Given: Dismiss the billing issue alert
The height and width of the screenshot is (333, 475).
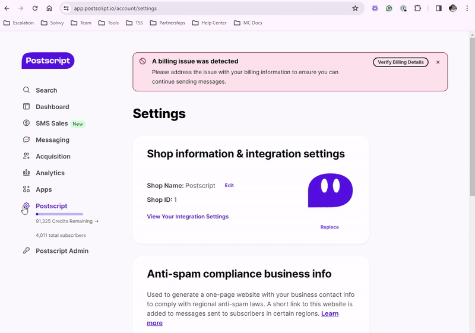Looking at the screenshot, I should click(438, 62).
